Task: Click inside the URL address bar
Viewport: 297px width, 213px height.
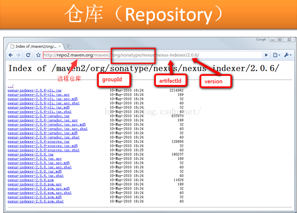Action: pos(153,55)
